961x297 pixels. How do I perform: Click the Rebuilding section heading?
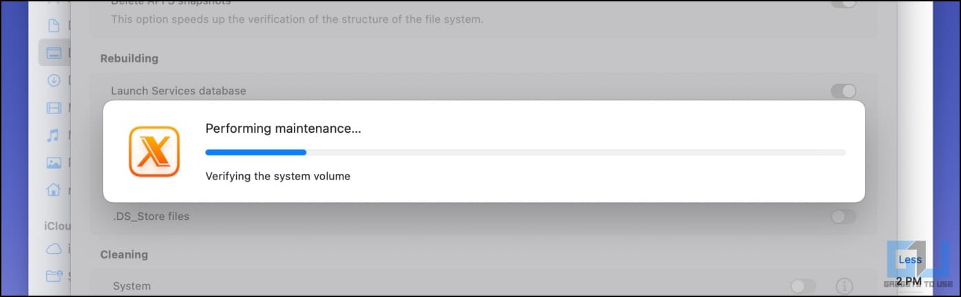129,58
